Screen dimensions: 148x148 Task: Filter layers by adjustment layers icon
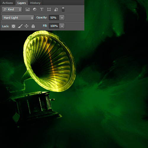tap(35, 9)
